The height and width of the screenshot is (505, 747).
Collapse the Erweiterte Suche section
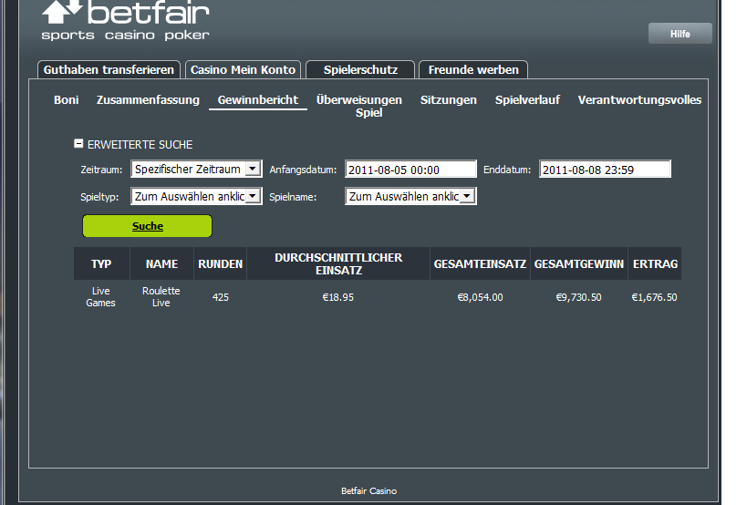click(x=78, y=144)
